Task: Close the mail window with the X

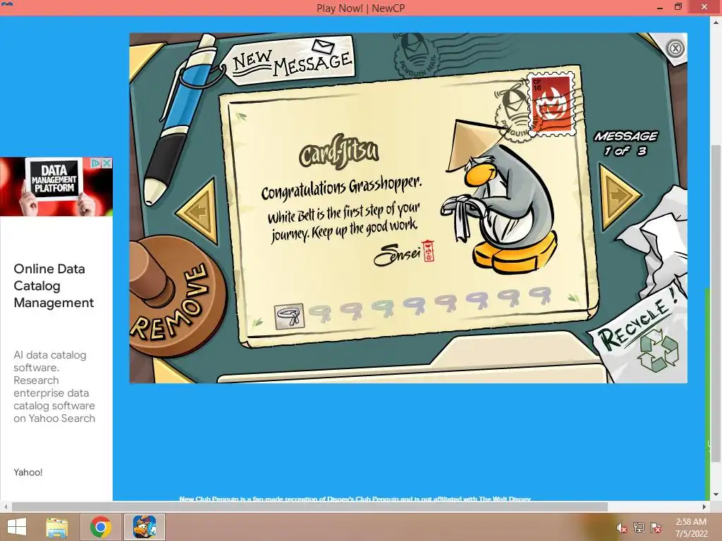Action: pos(675,49)
